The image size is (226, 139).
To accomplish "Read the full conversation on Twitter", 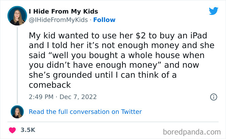I will click(85, 112).
